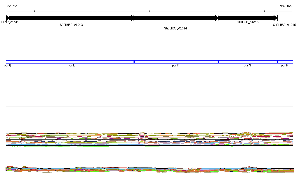The image size is (299, 178).
Task: Select the SAOUHSC_01014 black gene arrow
Action: [x=175, y=18]
